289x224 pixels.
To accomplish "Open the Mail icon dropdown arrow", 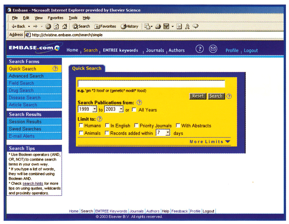I will tap(151, 27).
